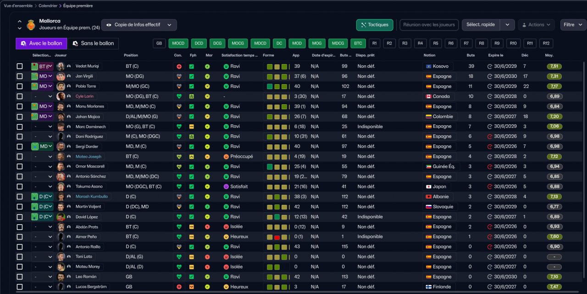The image size is (587, 294).
Task: Select the checkbox for Lucas Bergström
Action: click(x=20, y=287)
